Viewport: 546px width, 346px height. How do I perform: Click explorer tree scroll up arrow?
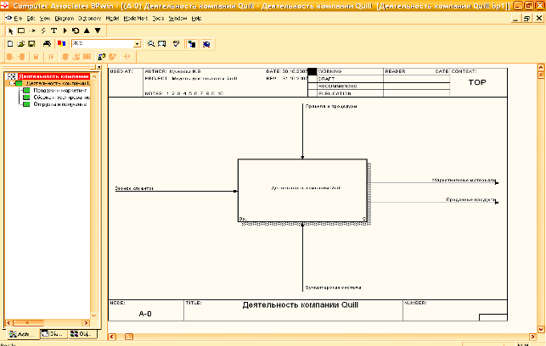[94, 76]
